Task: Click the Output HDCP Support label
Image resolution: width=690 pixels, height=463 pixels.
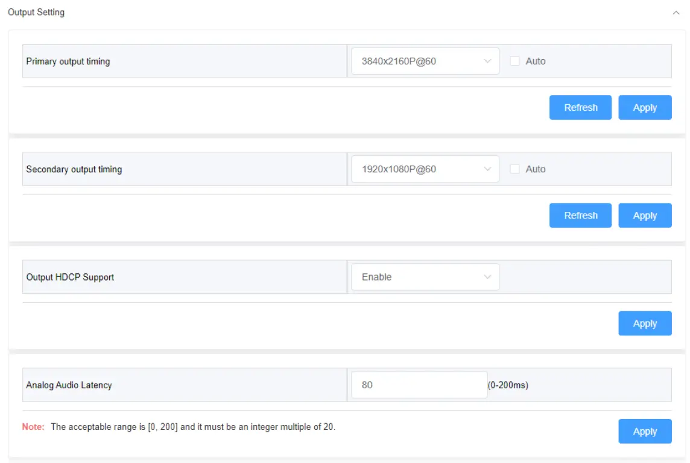Action: pos(70,277)
